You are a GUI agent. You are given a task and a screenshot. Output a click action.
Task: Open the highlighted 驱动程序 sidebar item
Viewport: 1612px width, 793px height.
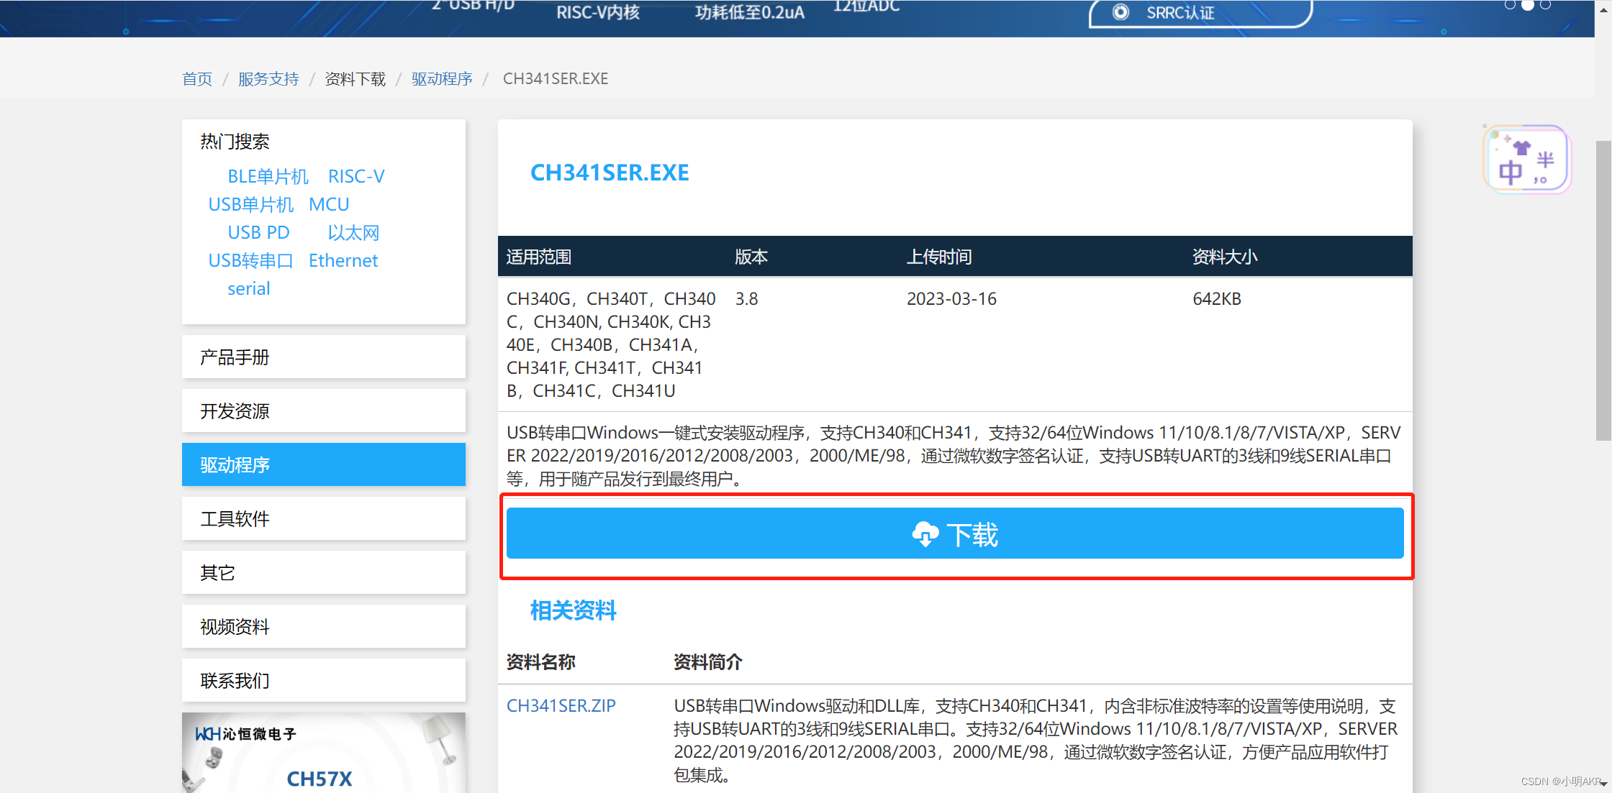(x=324, y=464)
